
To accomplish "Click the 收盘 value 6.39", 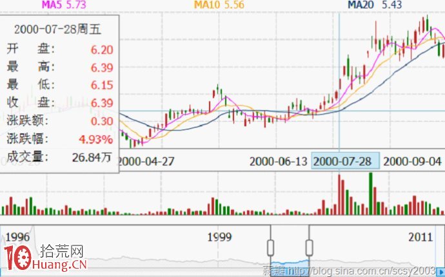I will click(102, 103).
